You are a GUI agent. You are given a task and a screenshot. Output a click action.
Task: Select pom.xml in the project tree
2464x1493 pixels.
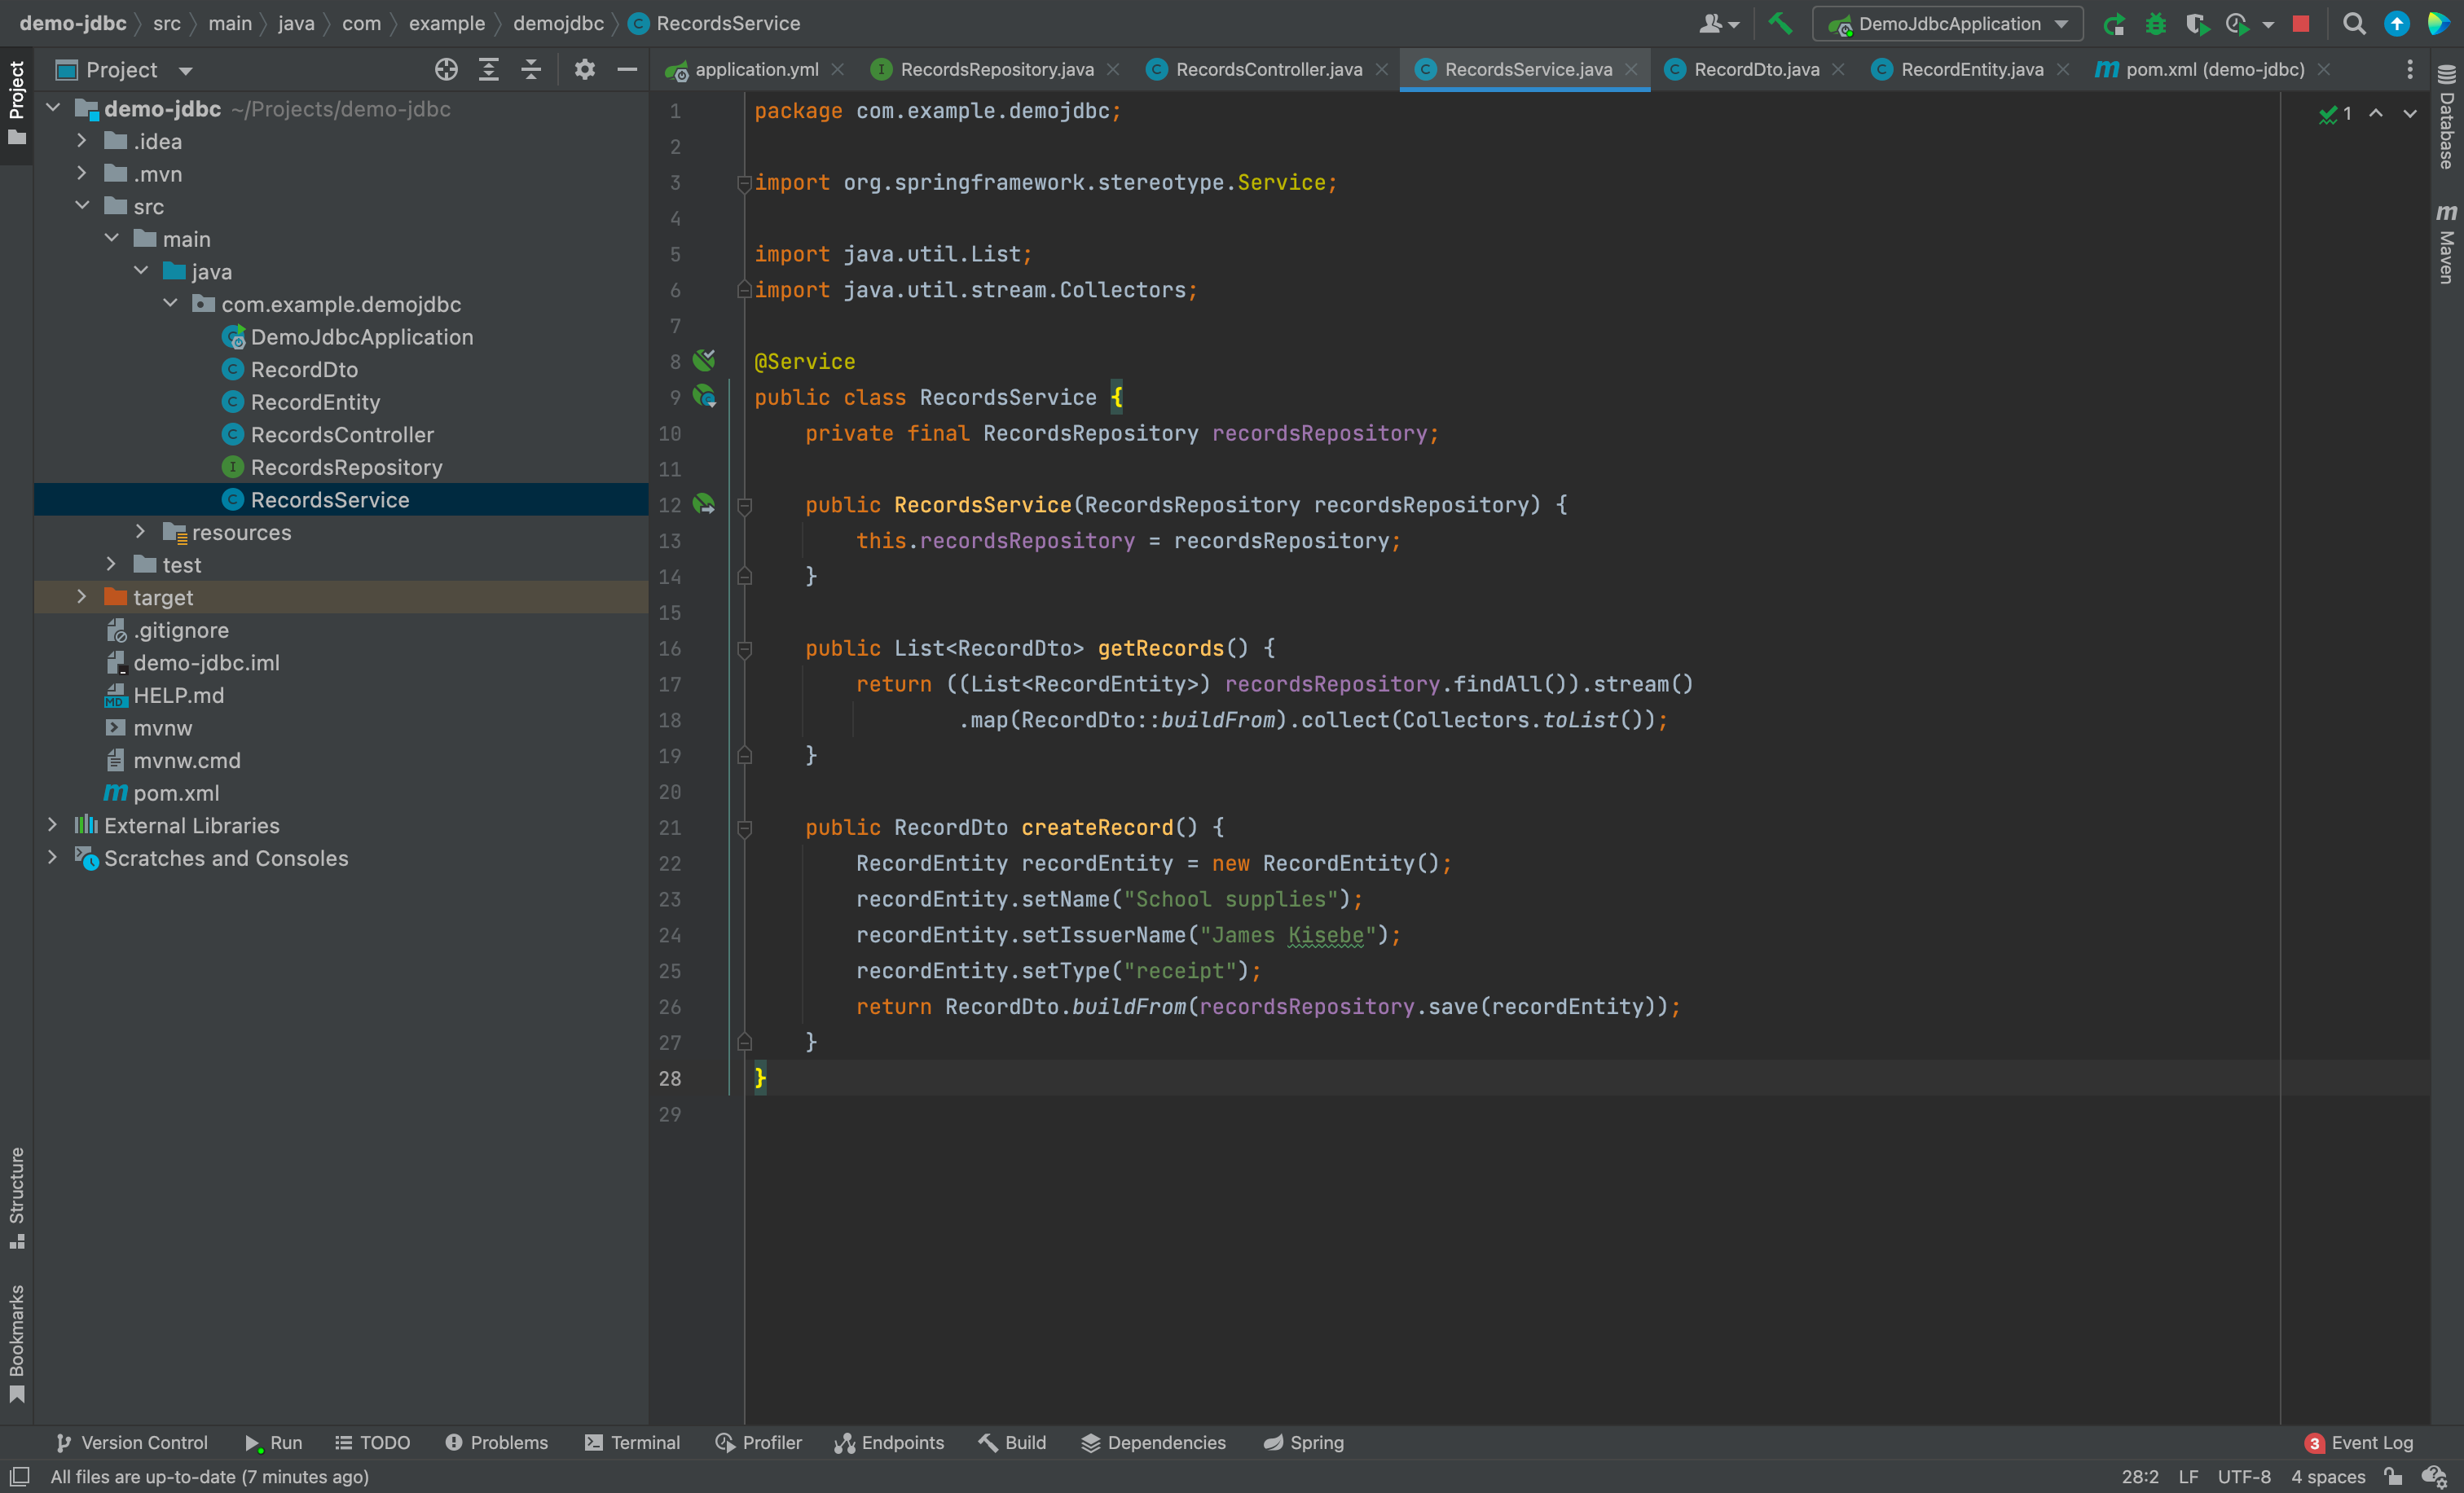pyautogui.click(x=176, y=793)
